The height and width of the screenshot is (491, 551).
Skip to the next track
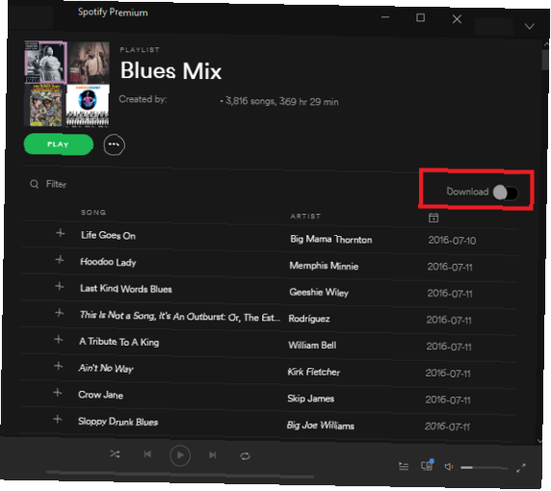[213, 456]
